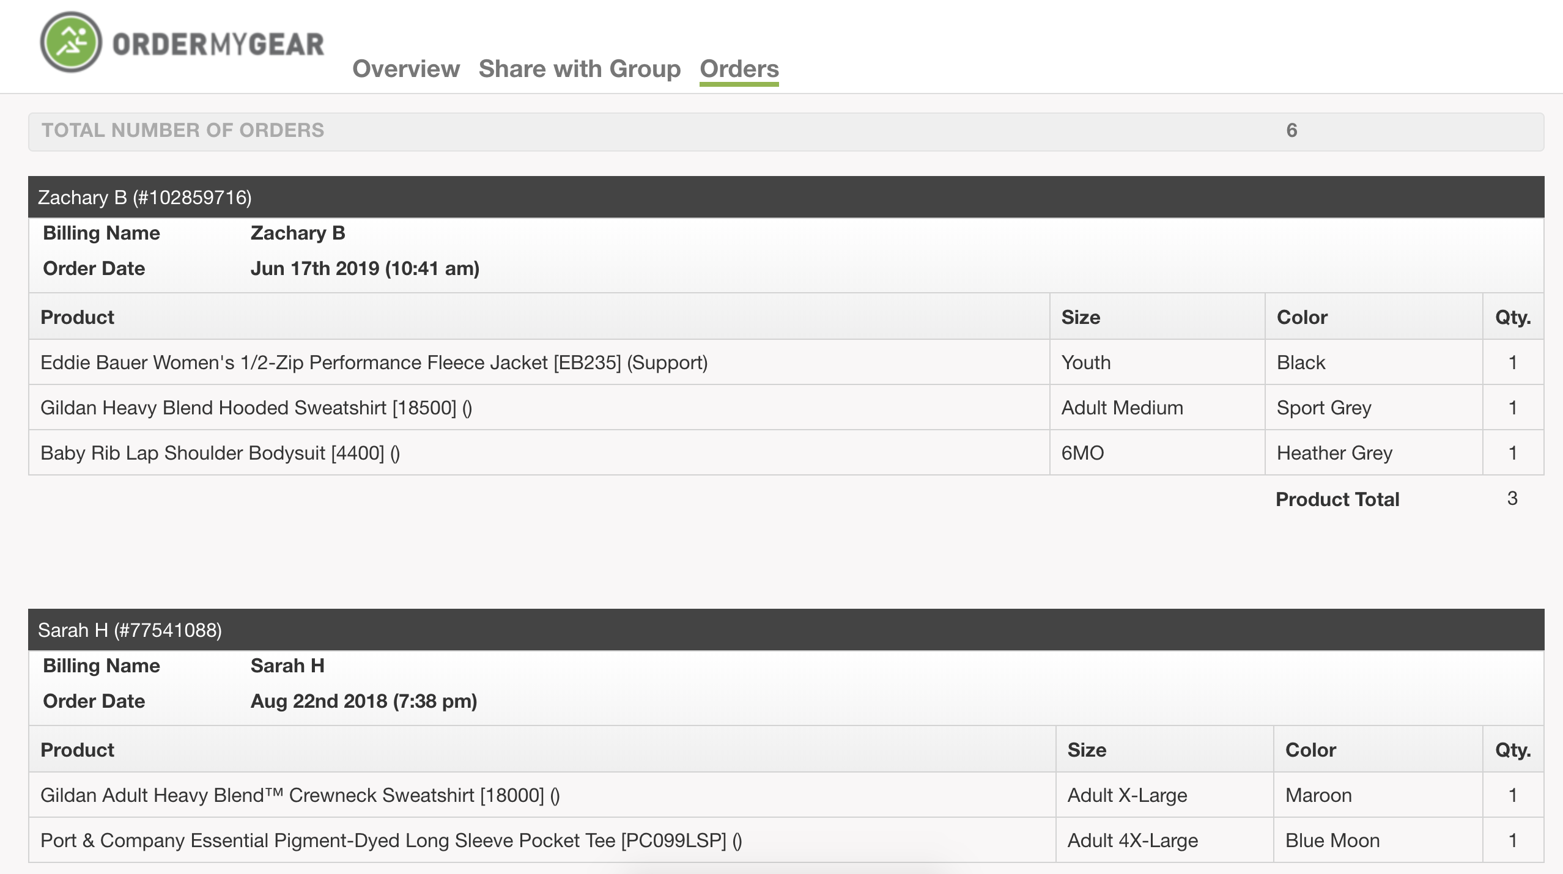Select the Orders tab

tap(739, 69)
